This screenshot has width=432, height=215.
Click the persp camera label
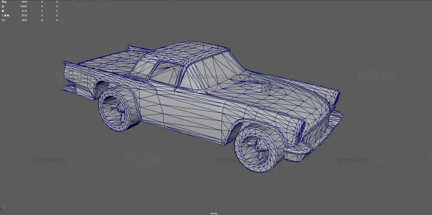[214, 213]
